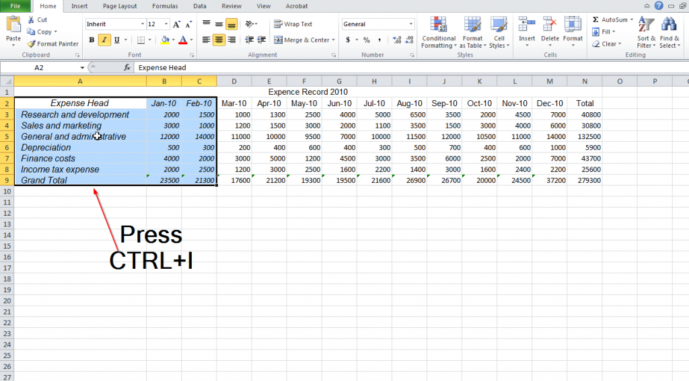Open the font size dropdown

[x=166, y=24]
